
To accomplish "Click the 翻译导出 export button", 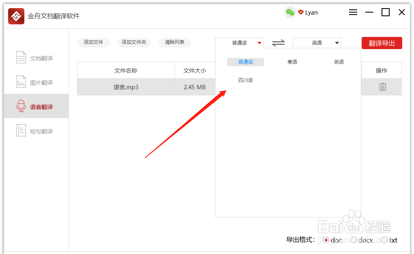I will coord(382,43).
